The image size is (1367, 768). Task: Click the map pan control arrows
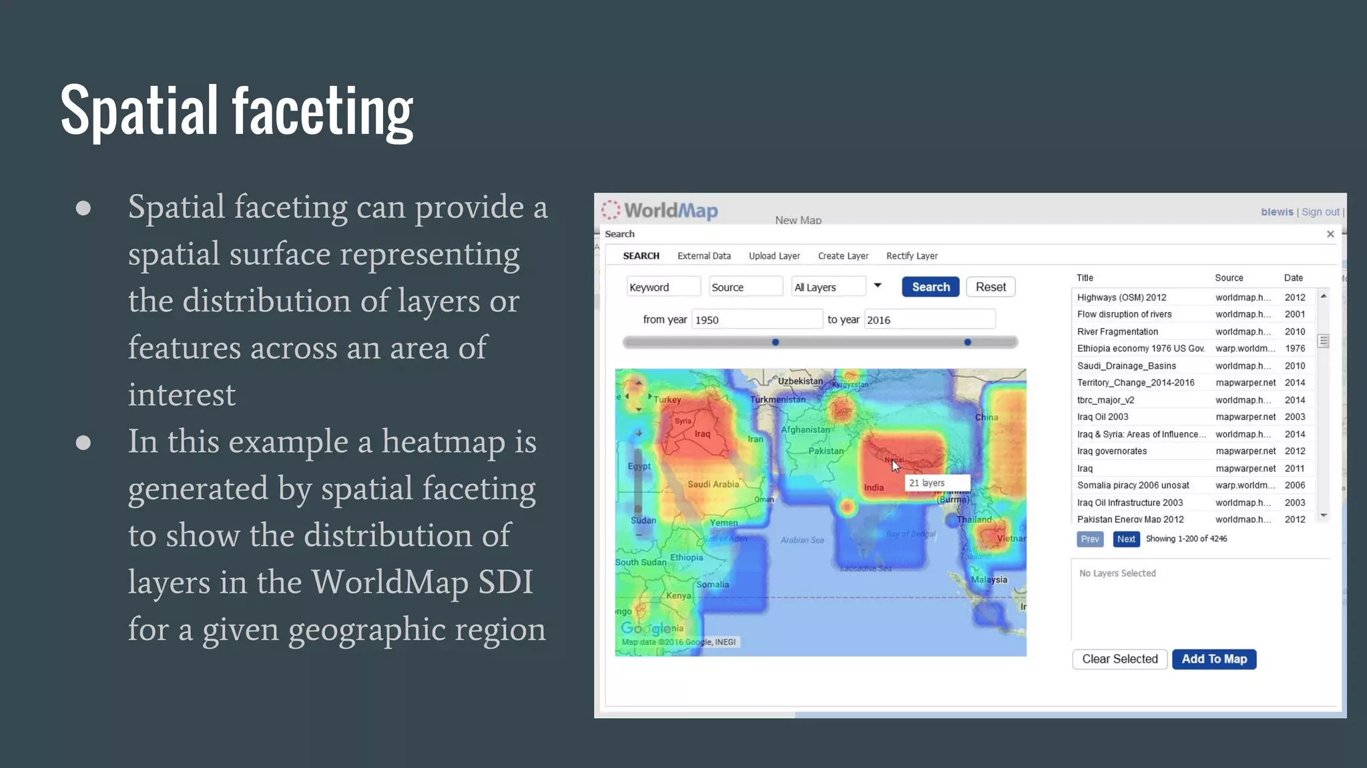[x=639, y=396]
